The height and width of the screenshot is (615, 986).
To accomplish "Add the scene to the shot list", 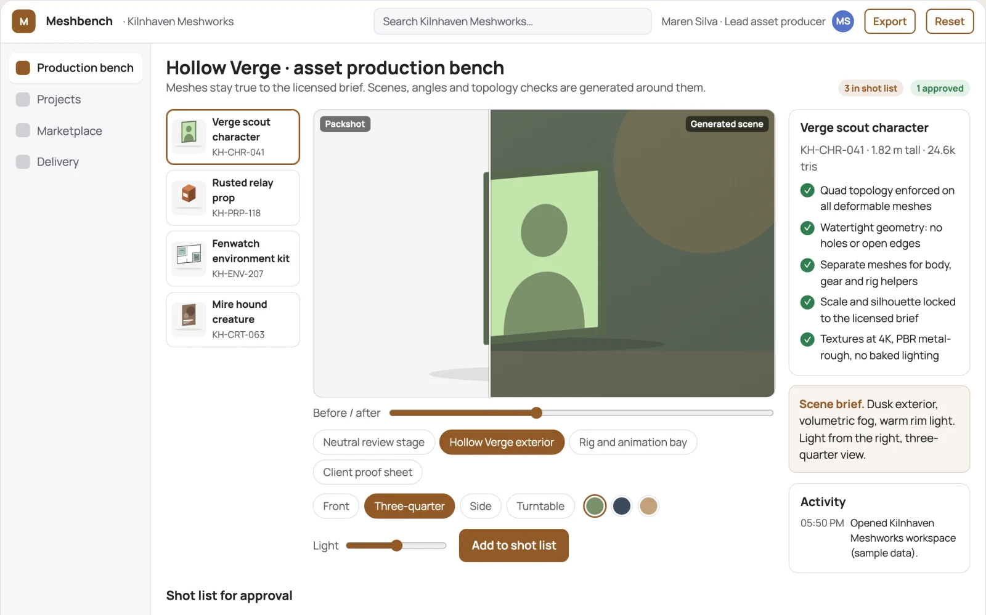I will tap(514, 545).
